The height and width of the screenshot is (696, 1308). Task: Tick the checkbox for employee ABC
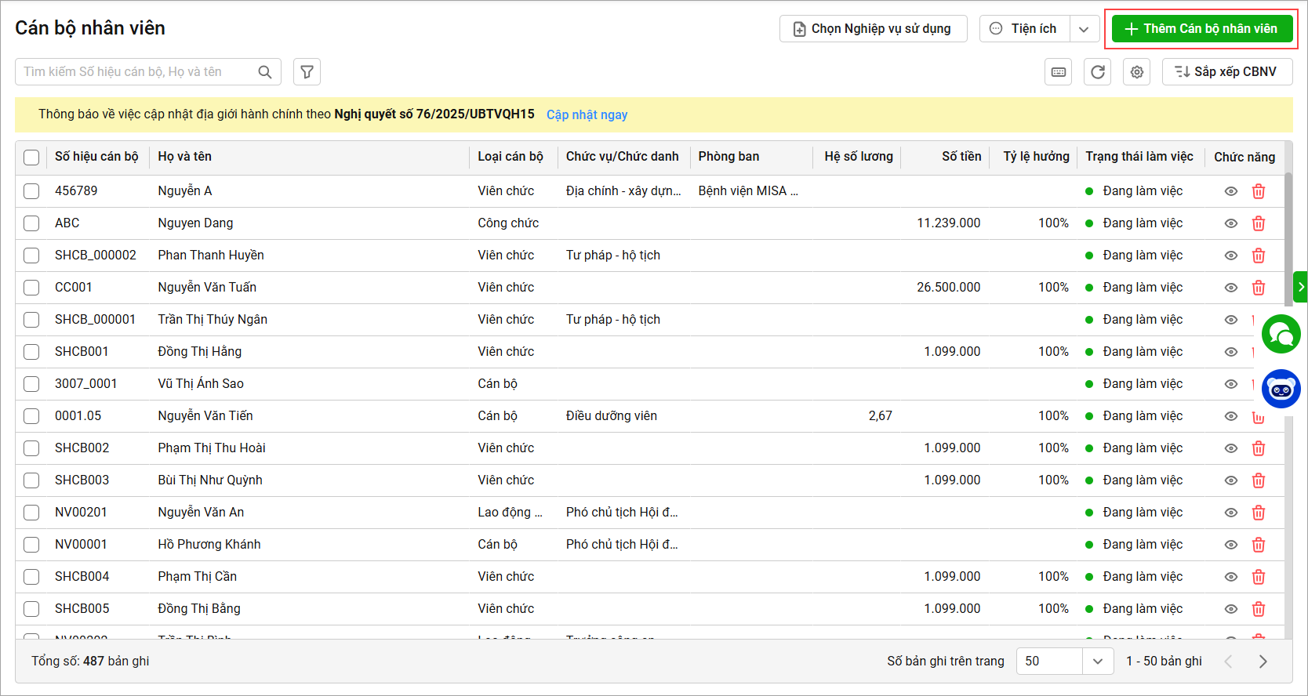[x=31, y=223]
